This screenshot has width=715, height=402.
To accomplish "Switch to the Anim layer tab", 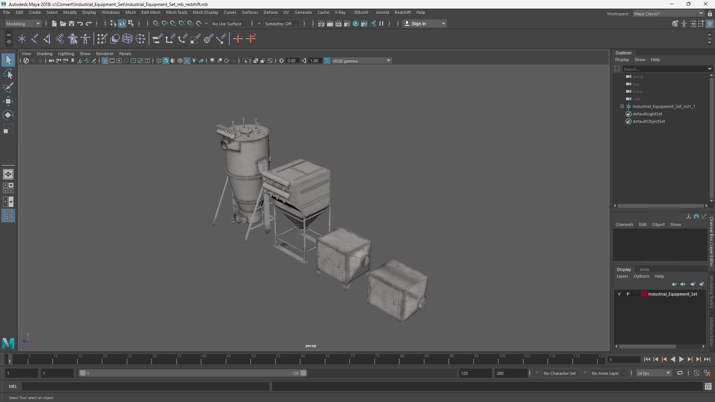I will (644, 269).
